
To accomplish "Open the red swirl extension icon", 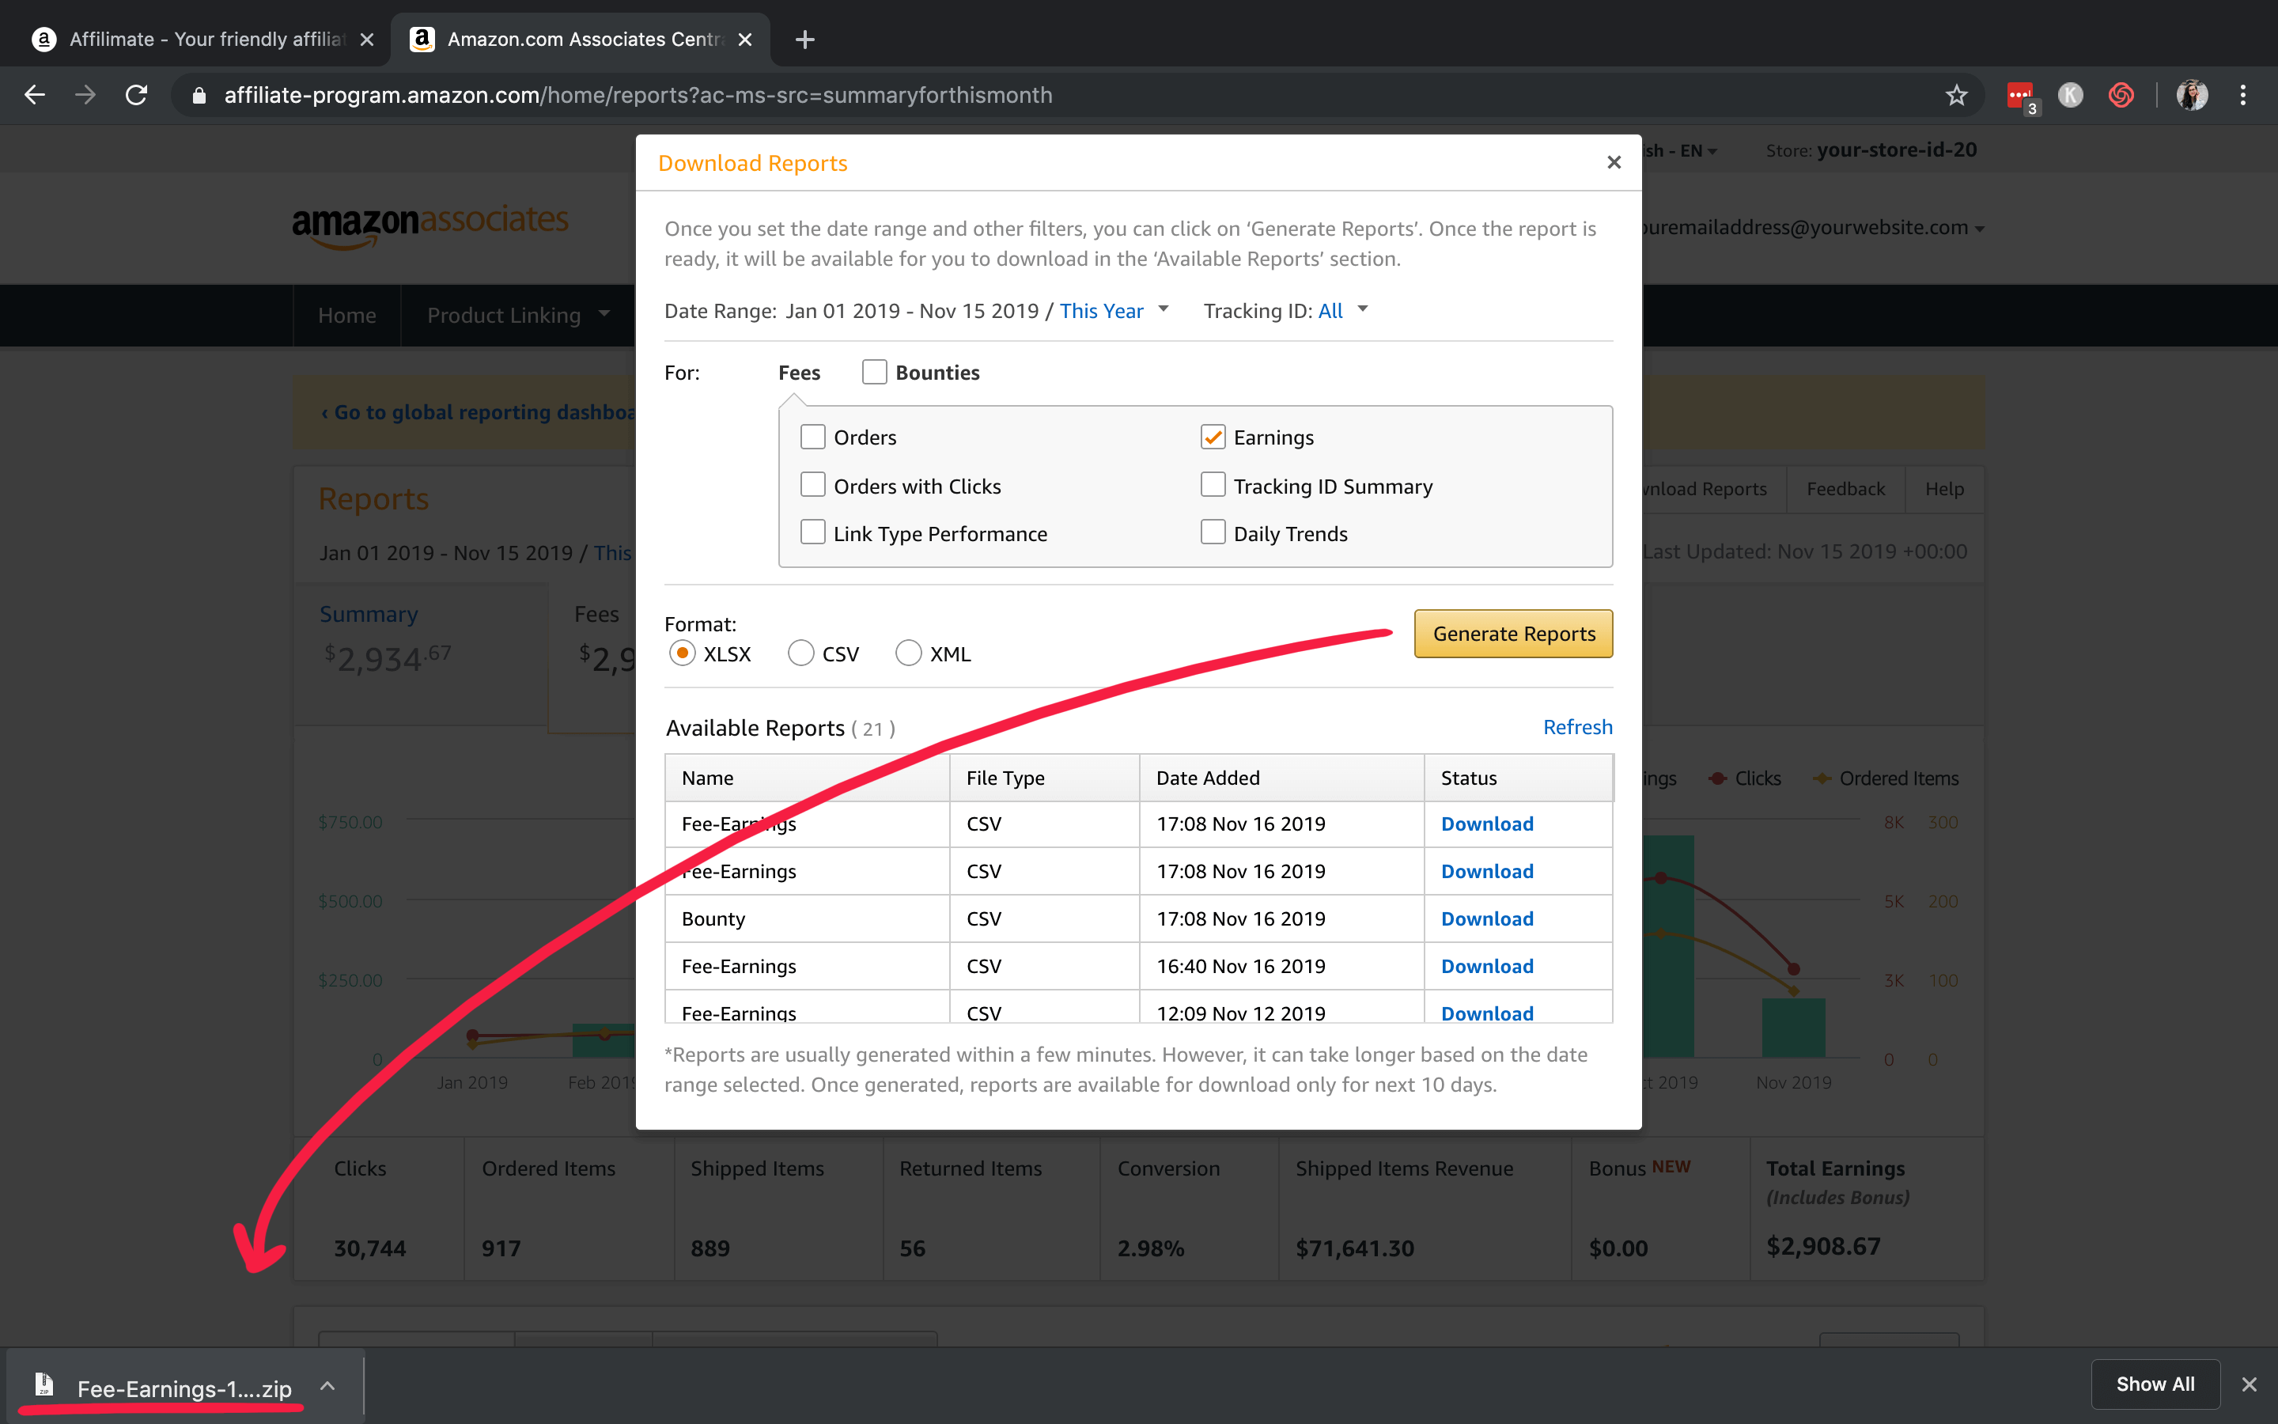I will click(2121, 95).
